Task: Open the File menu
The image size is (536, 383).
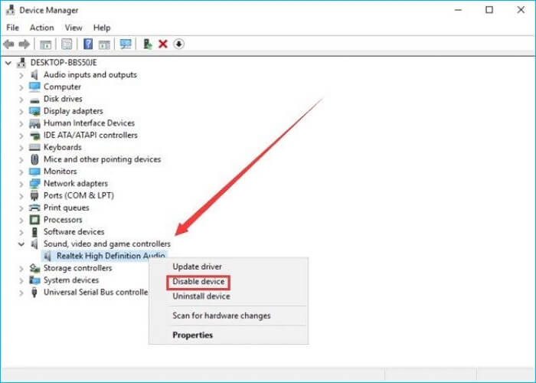Action: click(x=13, y=28)
